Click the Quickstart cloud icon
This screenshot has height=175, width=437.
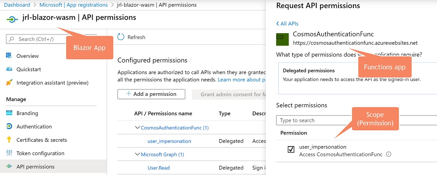click(9, 69)
